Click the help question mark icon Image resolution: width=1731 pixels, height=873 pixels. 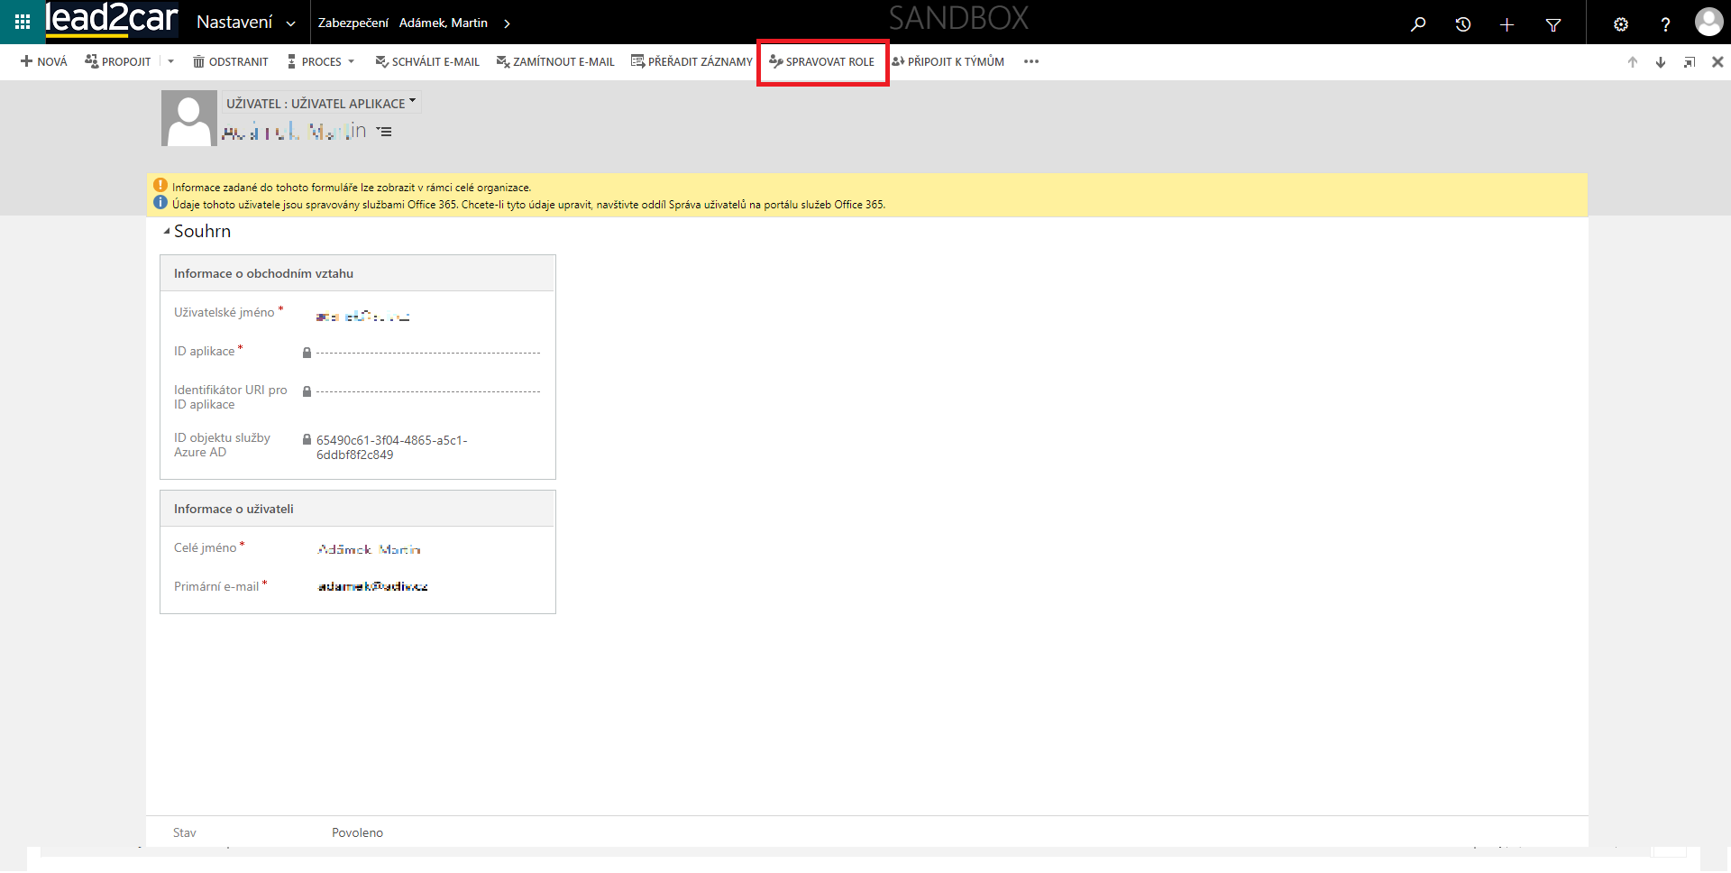click(x=1665, y=24)
